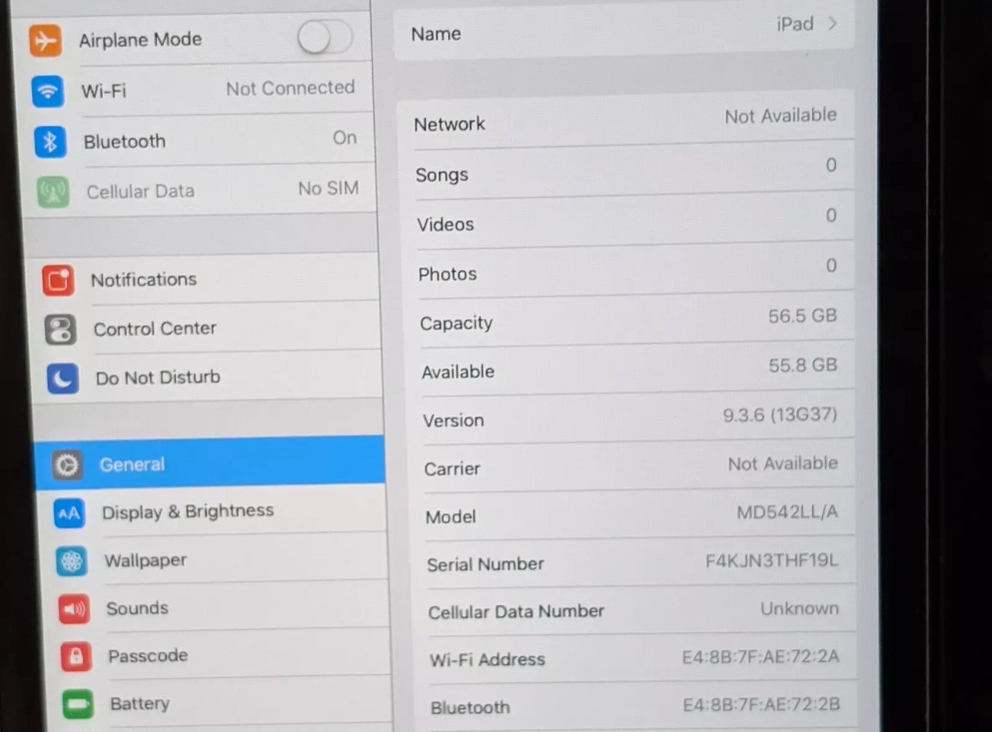The height and width of the screenshot is (732, 992).
Task: Tap the model 'MD542LL/A' value
Action: pos(787,512)
